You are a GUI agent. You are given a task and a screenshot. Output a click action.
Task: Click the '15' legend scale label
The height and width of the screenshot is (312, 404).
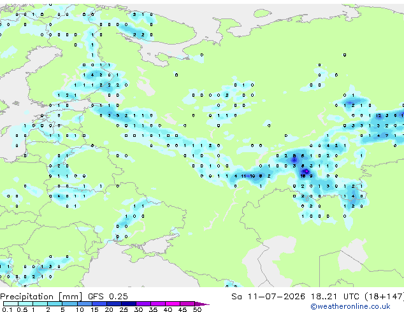94,309
